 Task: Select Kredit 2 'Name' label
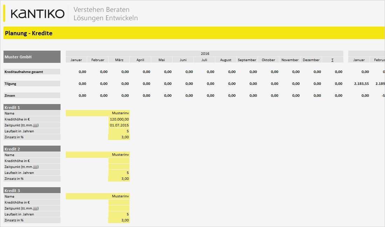tap(32, 155)
